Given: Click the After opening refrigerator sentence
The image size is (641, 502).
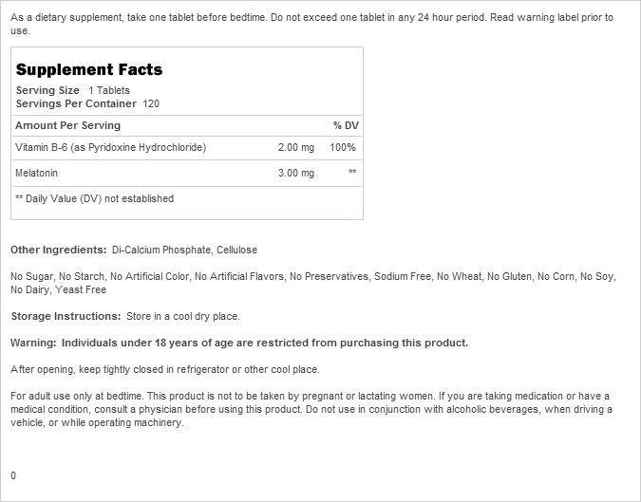Looking at the screenshot, I should [x=165, y=370].
